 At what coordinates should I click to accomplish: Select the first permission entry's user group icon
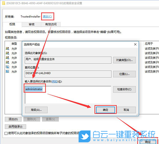7,49
